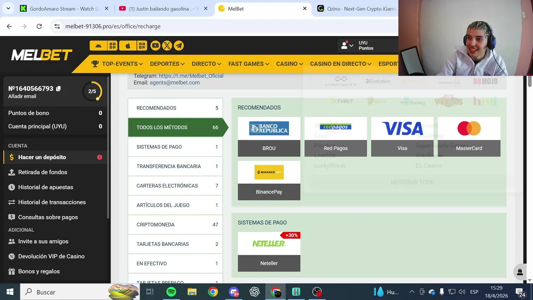Viewport: 533px width, 300px height.
Task: Open Hacer un depósito in sidebar
Action: tap(54, 157)
